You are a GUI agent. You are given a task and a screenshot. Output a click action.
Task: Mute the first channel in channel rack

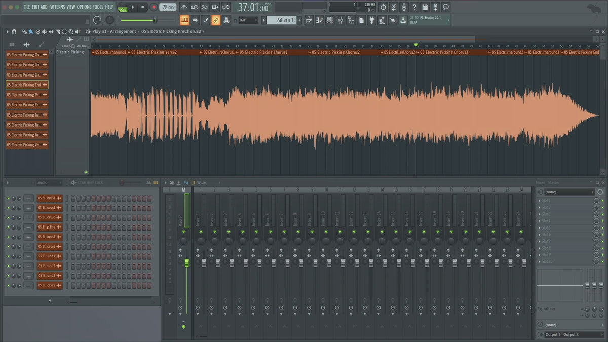pos(8,198)
